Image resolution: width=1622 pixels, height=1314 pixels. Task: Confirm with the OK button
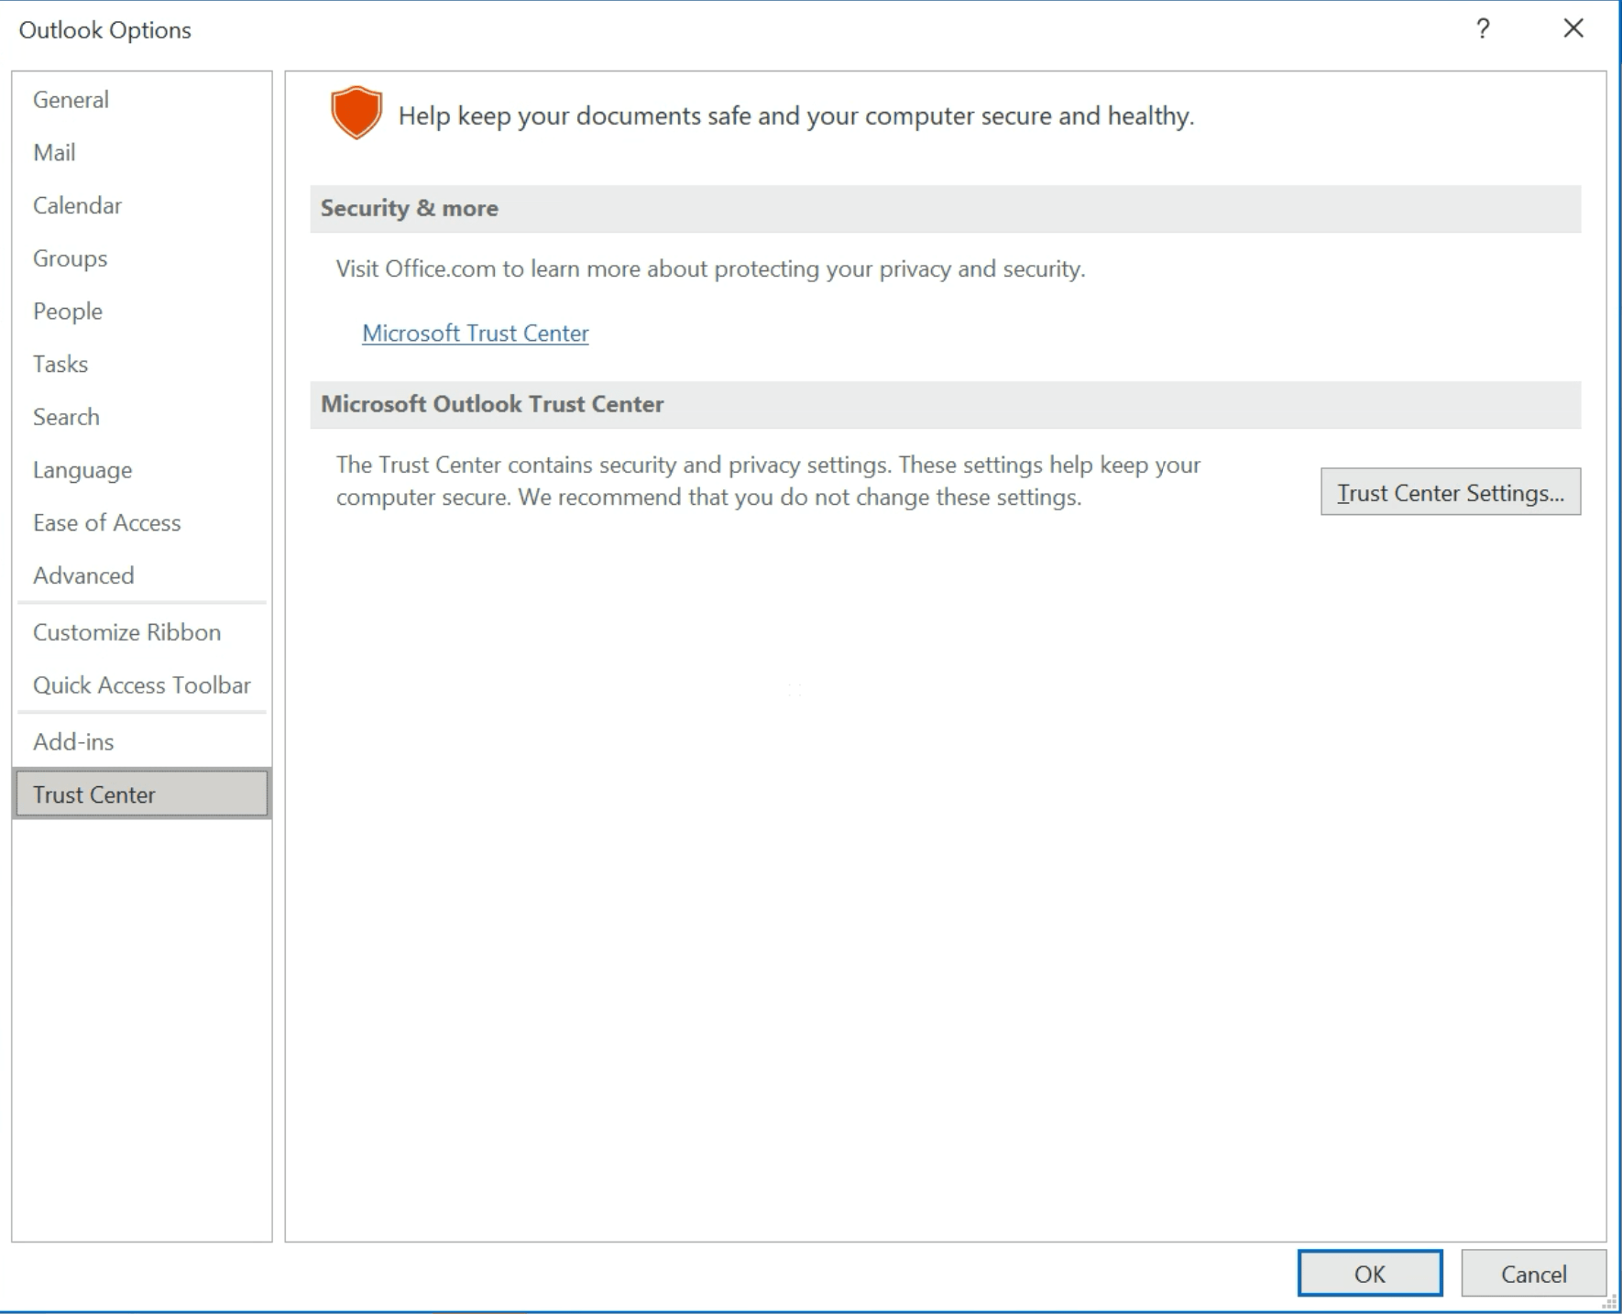click(x=1370, y=1273)
